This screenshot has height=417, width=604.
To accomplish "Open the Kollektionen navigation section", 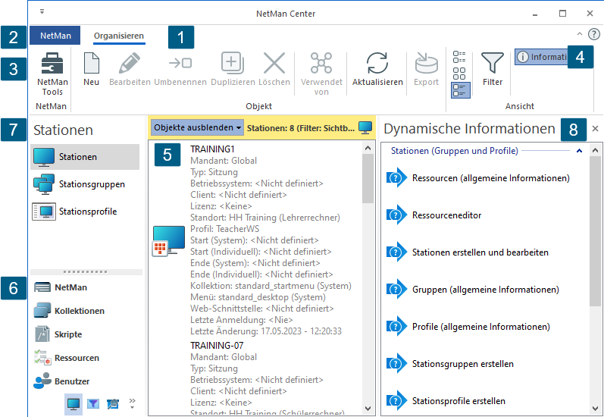I will (x=86, y=311).
